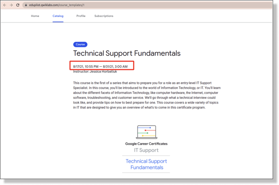Open the Home tab

pyautogui.click(x=35, y=16)
